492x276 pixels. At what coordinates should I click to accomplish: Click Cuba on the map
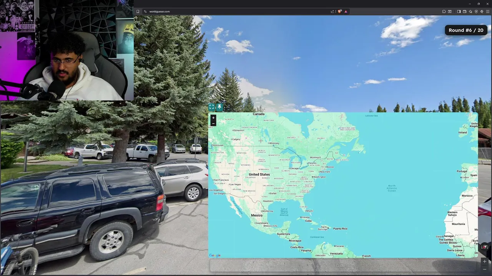[x=308, y=221]
